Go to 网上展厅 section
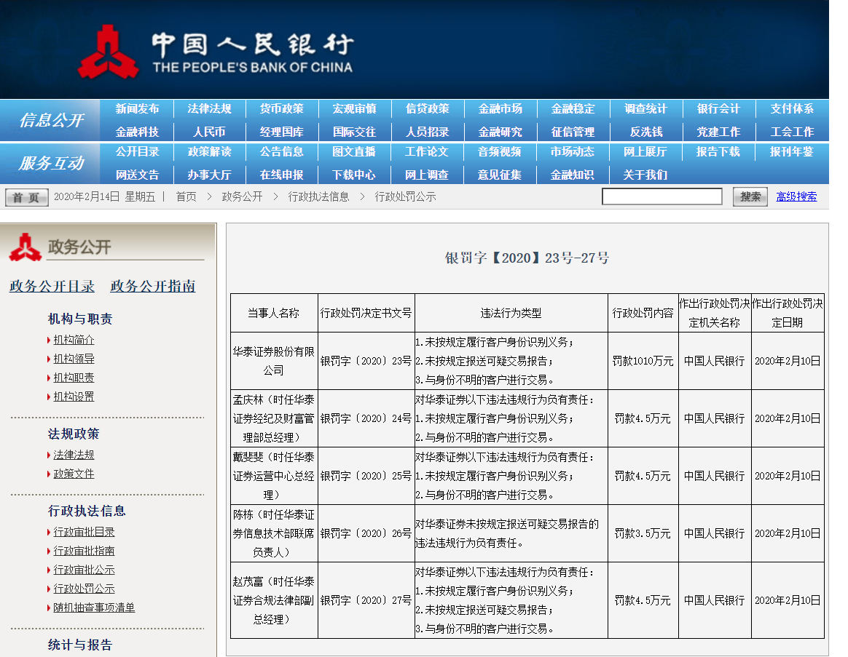This screenshot has width=848, height=657. (645, 152)
